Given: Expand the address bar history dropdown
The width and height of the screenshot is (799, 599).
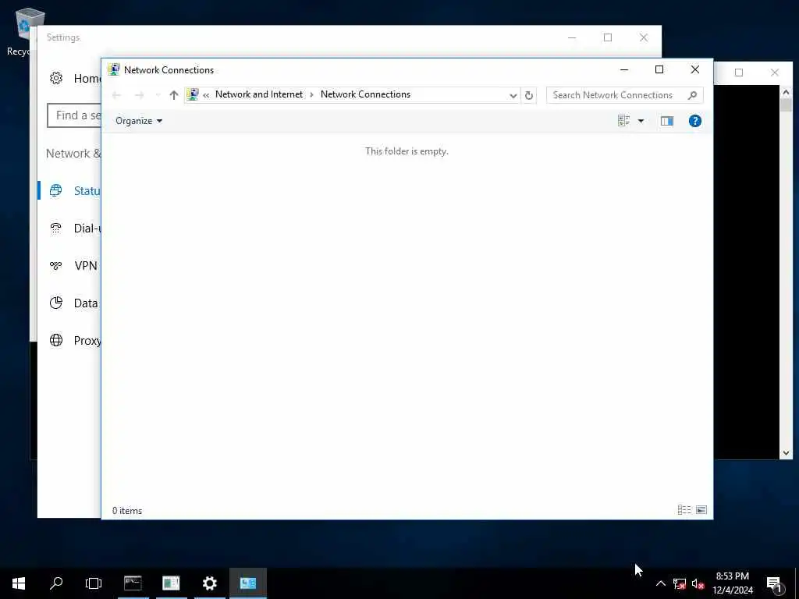Looking at the screenshot, I should click(x=513, y=95).
